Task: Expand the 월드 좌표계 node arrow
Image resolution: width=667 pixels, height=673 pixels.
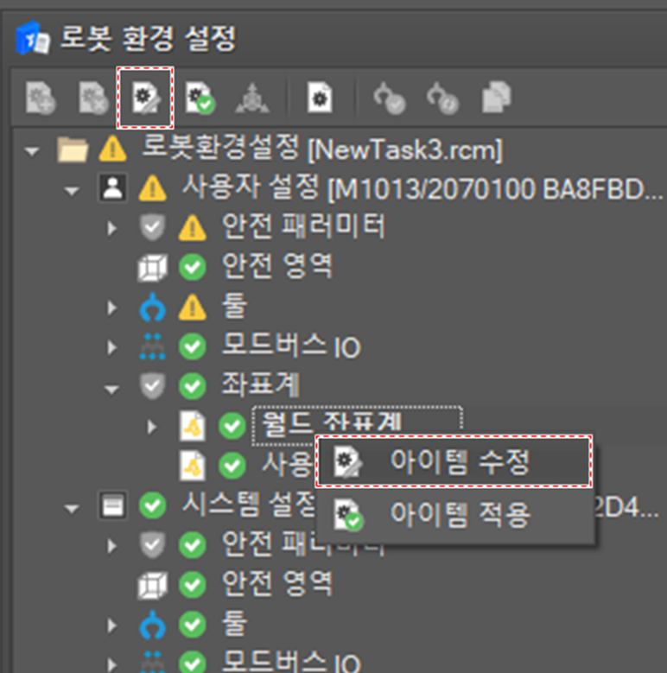Action: [153, 427]
